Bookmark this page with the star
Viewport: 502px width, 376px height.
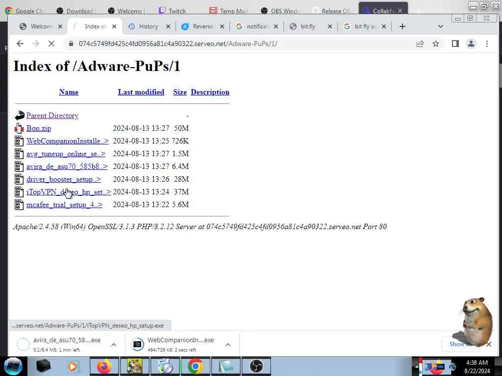click(436, 44)
